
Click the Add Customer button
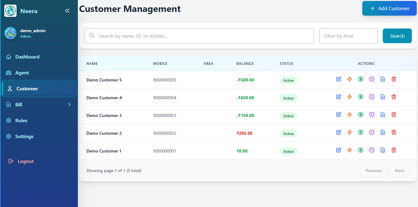click(x=389, y=8)
